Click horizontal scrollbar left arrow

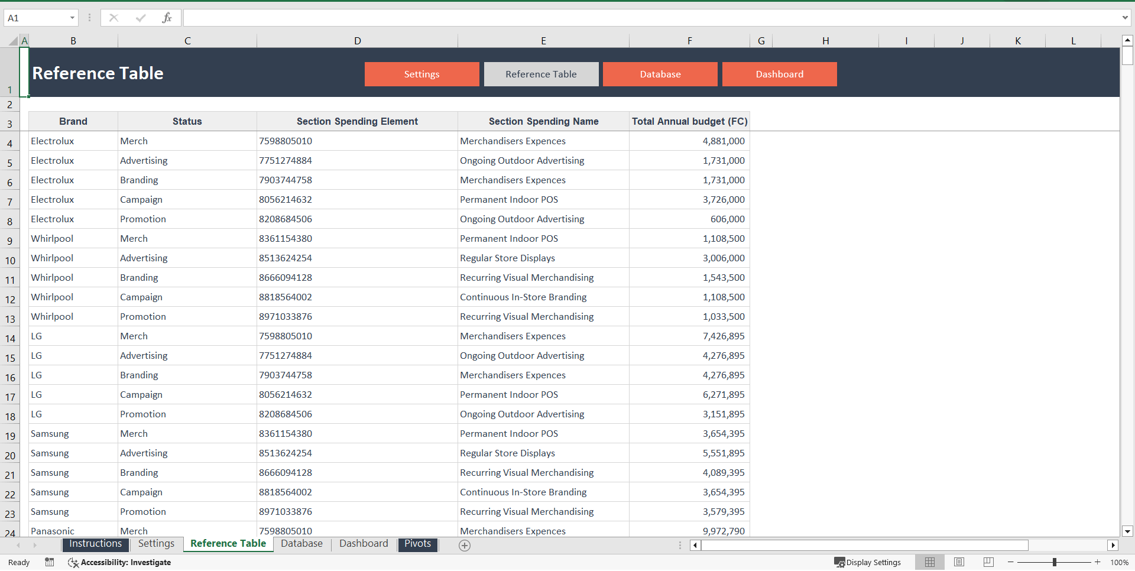[695, 545]
